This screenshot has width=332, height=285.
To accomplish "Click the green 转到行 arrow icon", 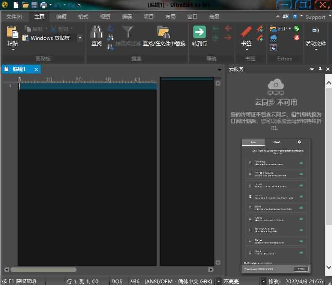I will [x=199, y=32].
